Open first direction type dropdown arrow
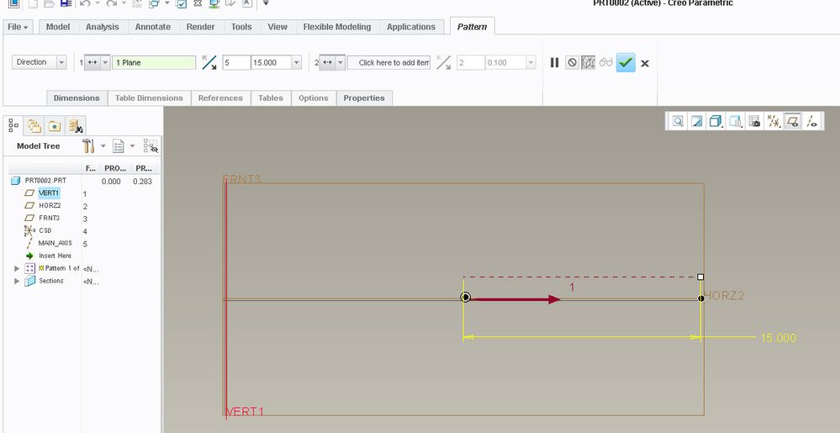Screen dimensions: 840x433 point(105,63)
